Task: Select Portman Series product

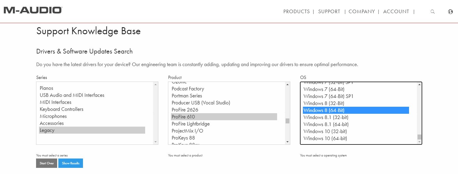Action: click(x=224, y=96)
